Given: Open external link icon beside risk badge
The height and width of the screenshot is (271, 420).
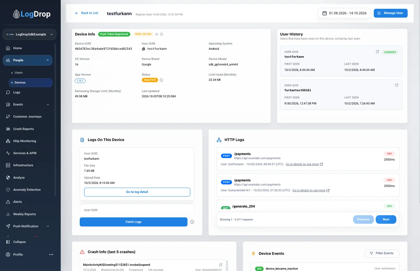Looking at the screenshot, I should (157, 34).
